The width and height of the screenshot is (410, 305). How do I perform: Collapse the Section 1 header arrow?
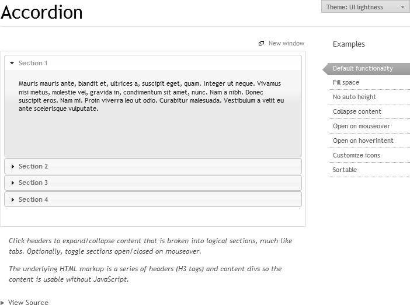(12, 63)
